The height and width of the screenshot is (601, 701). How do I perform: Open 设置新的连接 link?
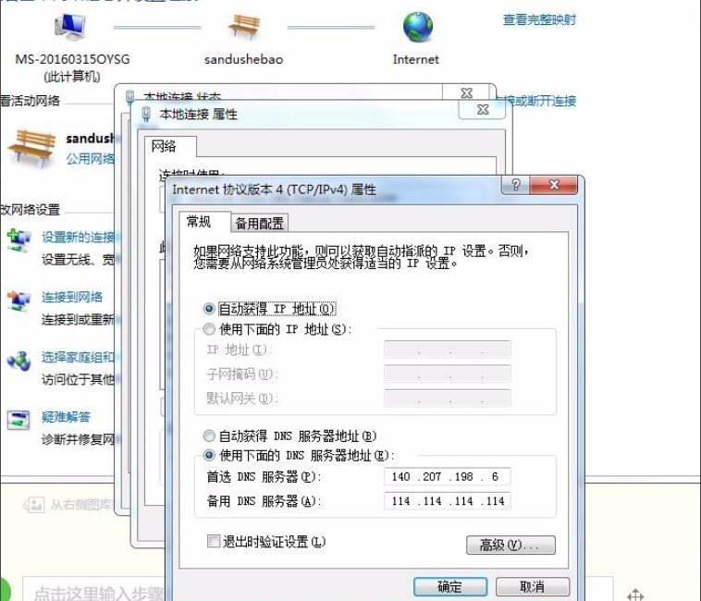(x=79, y=237)
